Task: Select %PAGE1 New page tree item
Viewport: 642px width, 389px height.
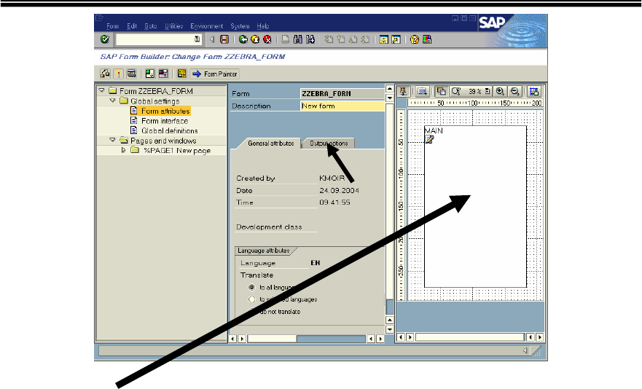Action: click(177, 150)
